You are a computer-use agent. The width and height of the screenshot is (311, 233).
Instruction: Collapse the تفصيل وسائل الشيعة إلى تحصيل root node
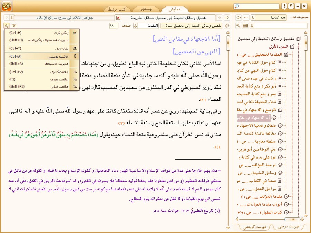pyautogui.click(x=298, y=39)
